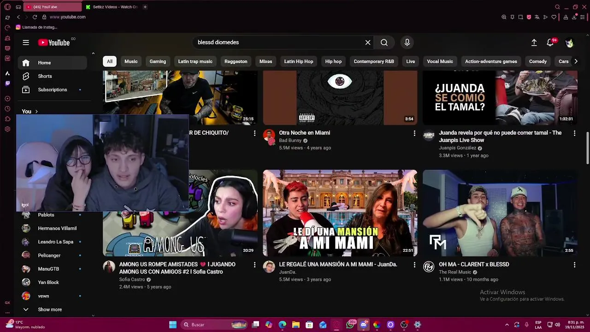Open ManuGTB channel subscription
Viewport: 590px width, 332px height.
click(x=53, y=269)
